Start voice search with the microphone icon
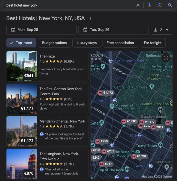This screenshot has height=181, width=177. tap(149, 5)
